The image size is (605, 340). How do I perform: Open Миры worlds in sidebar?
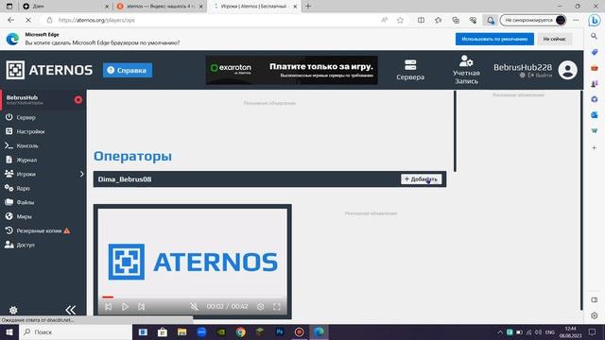(24, 216)
